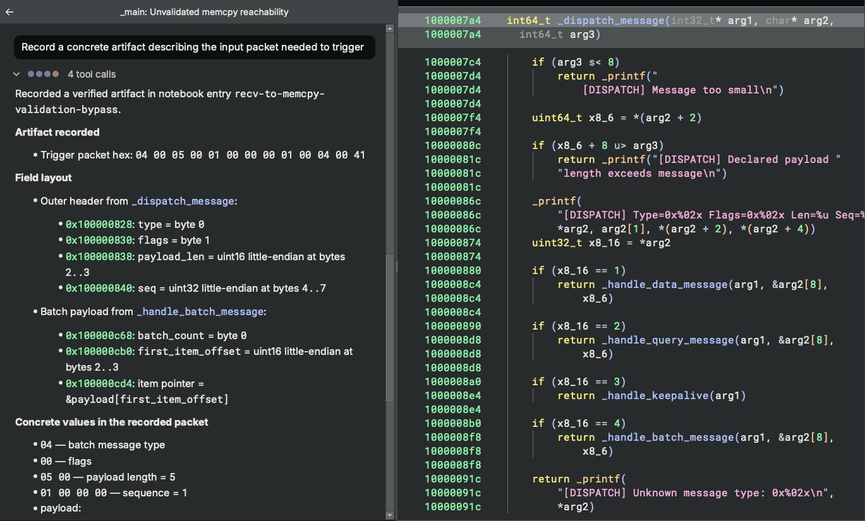Click the chat title '_main: Unvalidated memcpy reachability'
The height and width of the screenshot is (521, 865).
(x=204, y=12)
